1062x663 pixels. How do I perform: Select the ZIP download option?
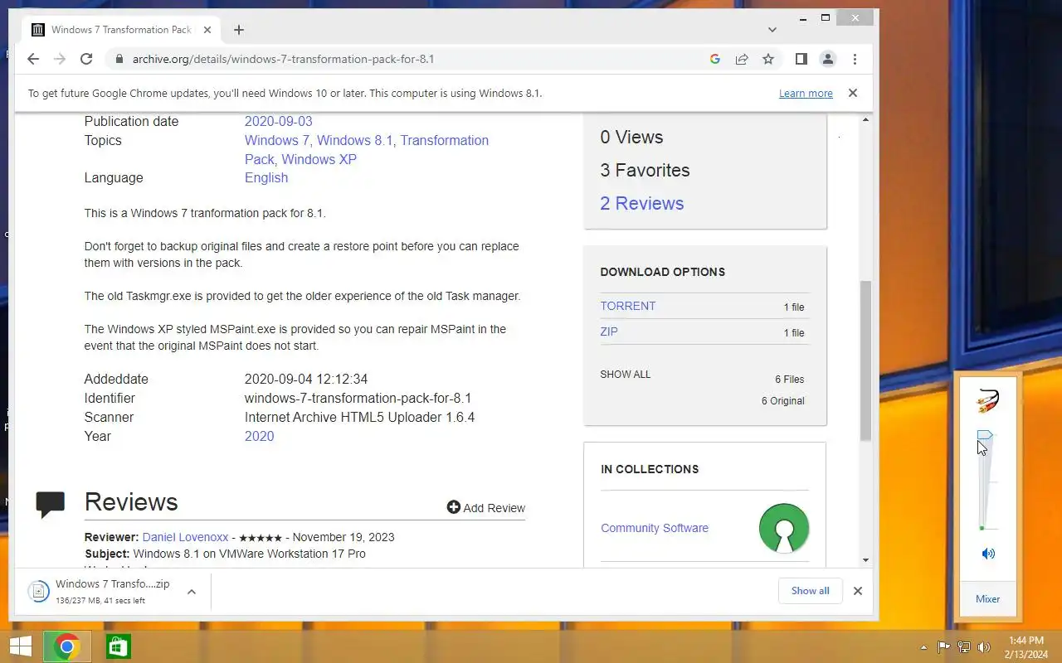coord(609,331)
